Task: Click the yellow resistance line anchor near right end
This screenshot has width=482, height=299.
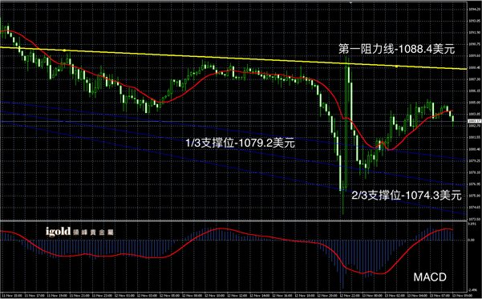Action: point(396,67)
